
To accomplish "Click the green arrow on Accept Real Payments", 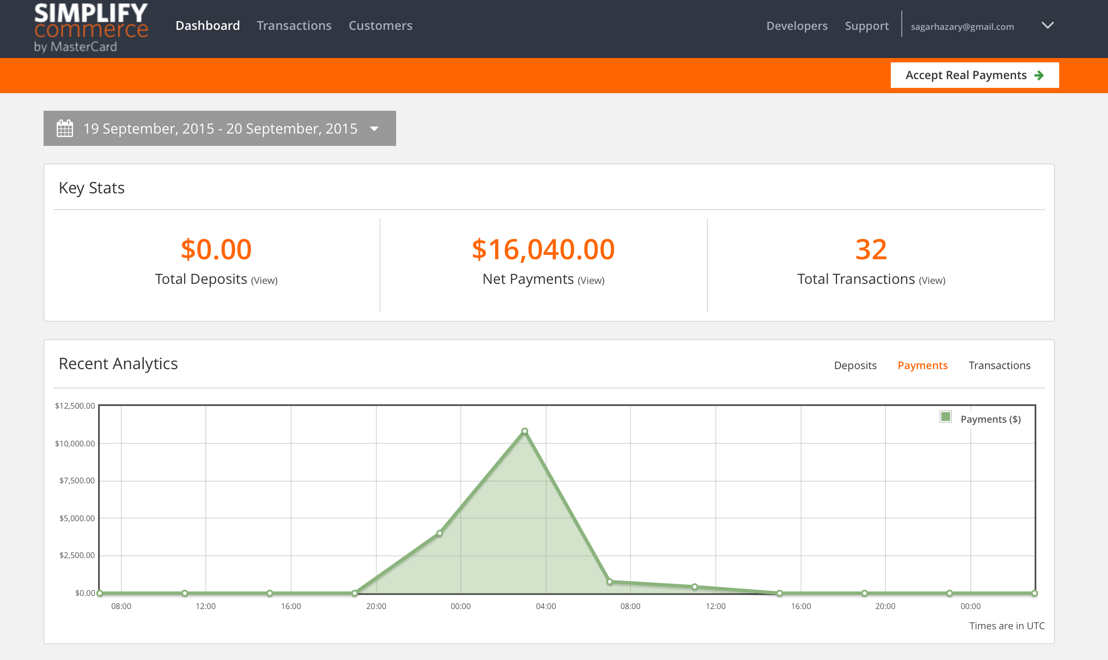I will tap(1039, 76).
